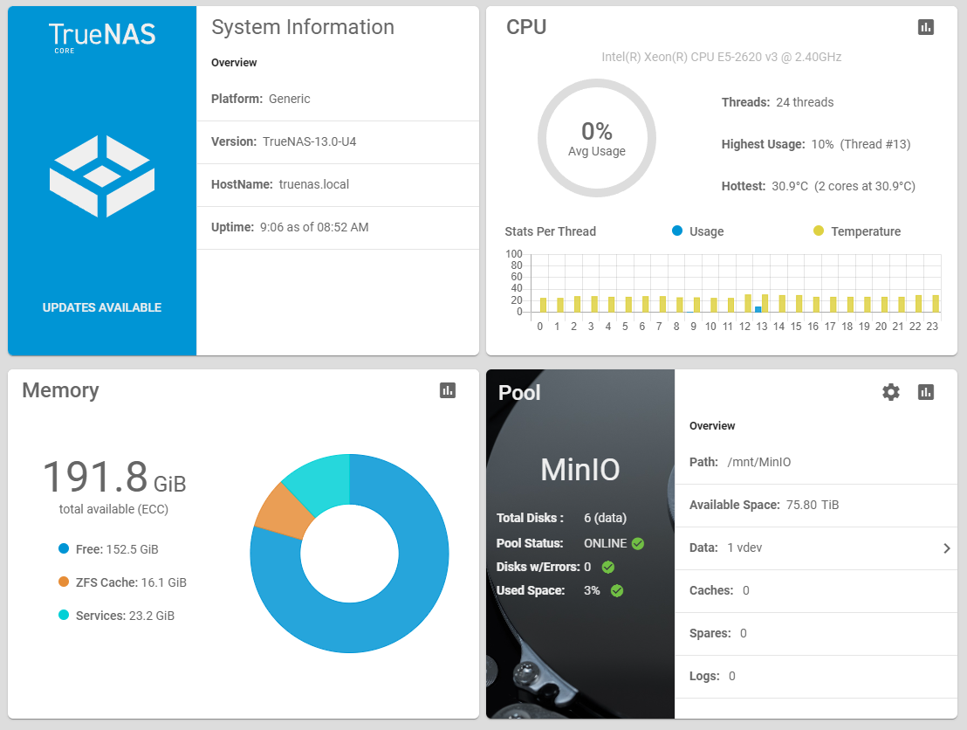Viewport: 967px width, 730px height.
Task: Click thread 13 usage bar in chart
Action: pos(758,309)
